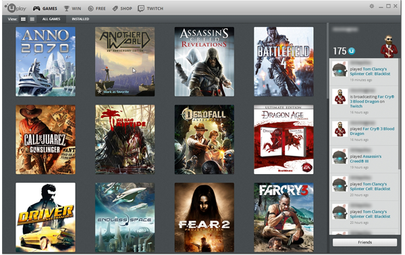Image resolution: width=405 pixels, height=255 pixels.
Task: Click the Uplay points icon beside 175
Action: (351, 51)
